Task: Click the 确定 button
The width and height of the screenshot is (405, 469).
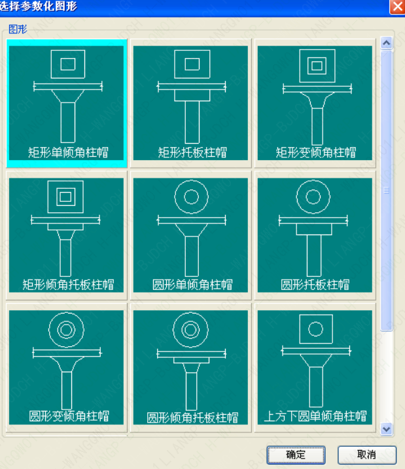Action: pos(296,455)
